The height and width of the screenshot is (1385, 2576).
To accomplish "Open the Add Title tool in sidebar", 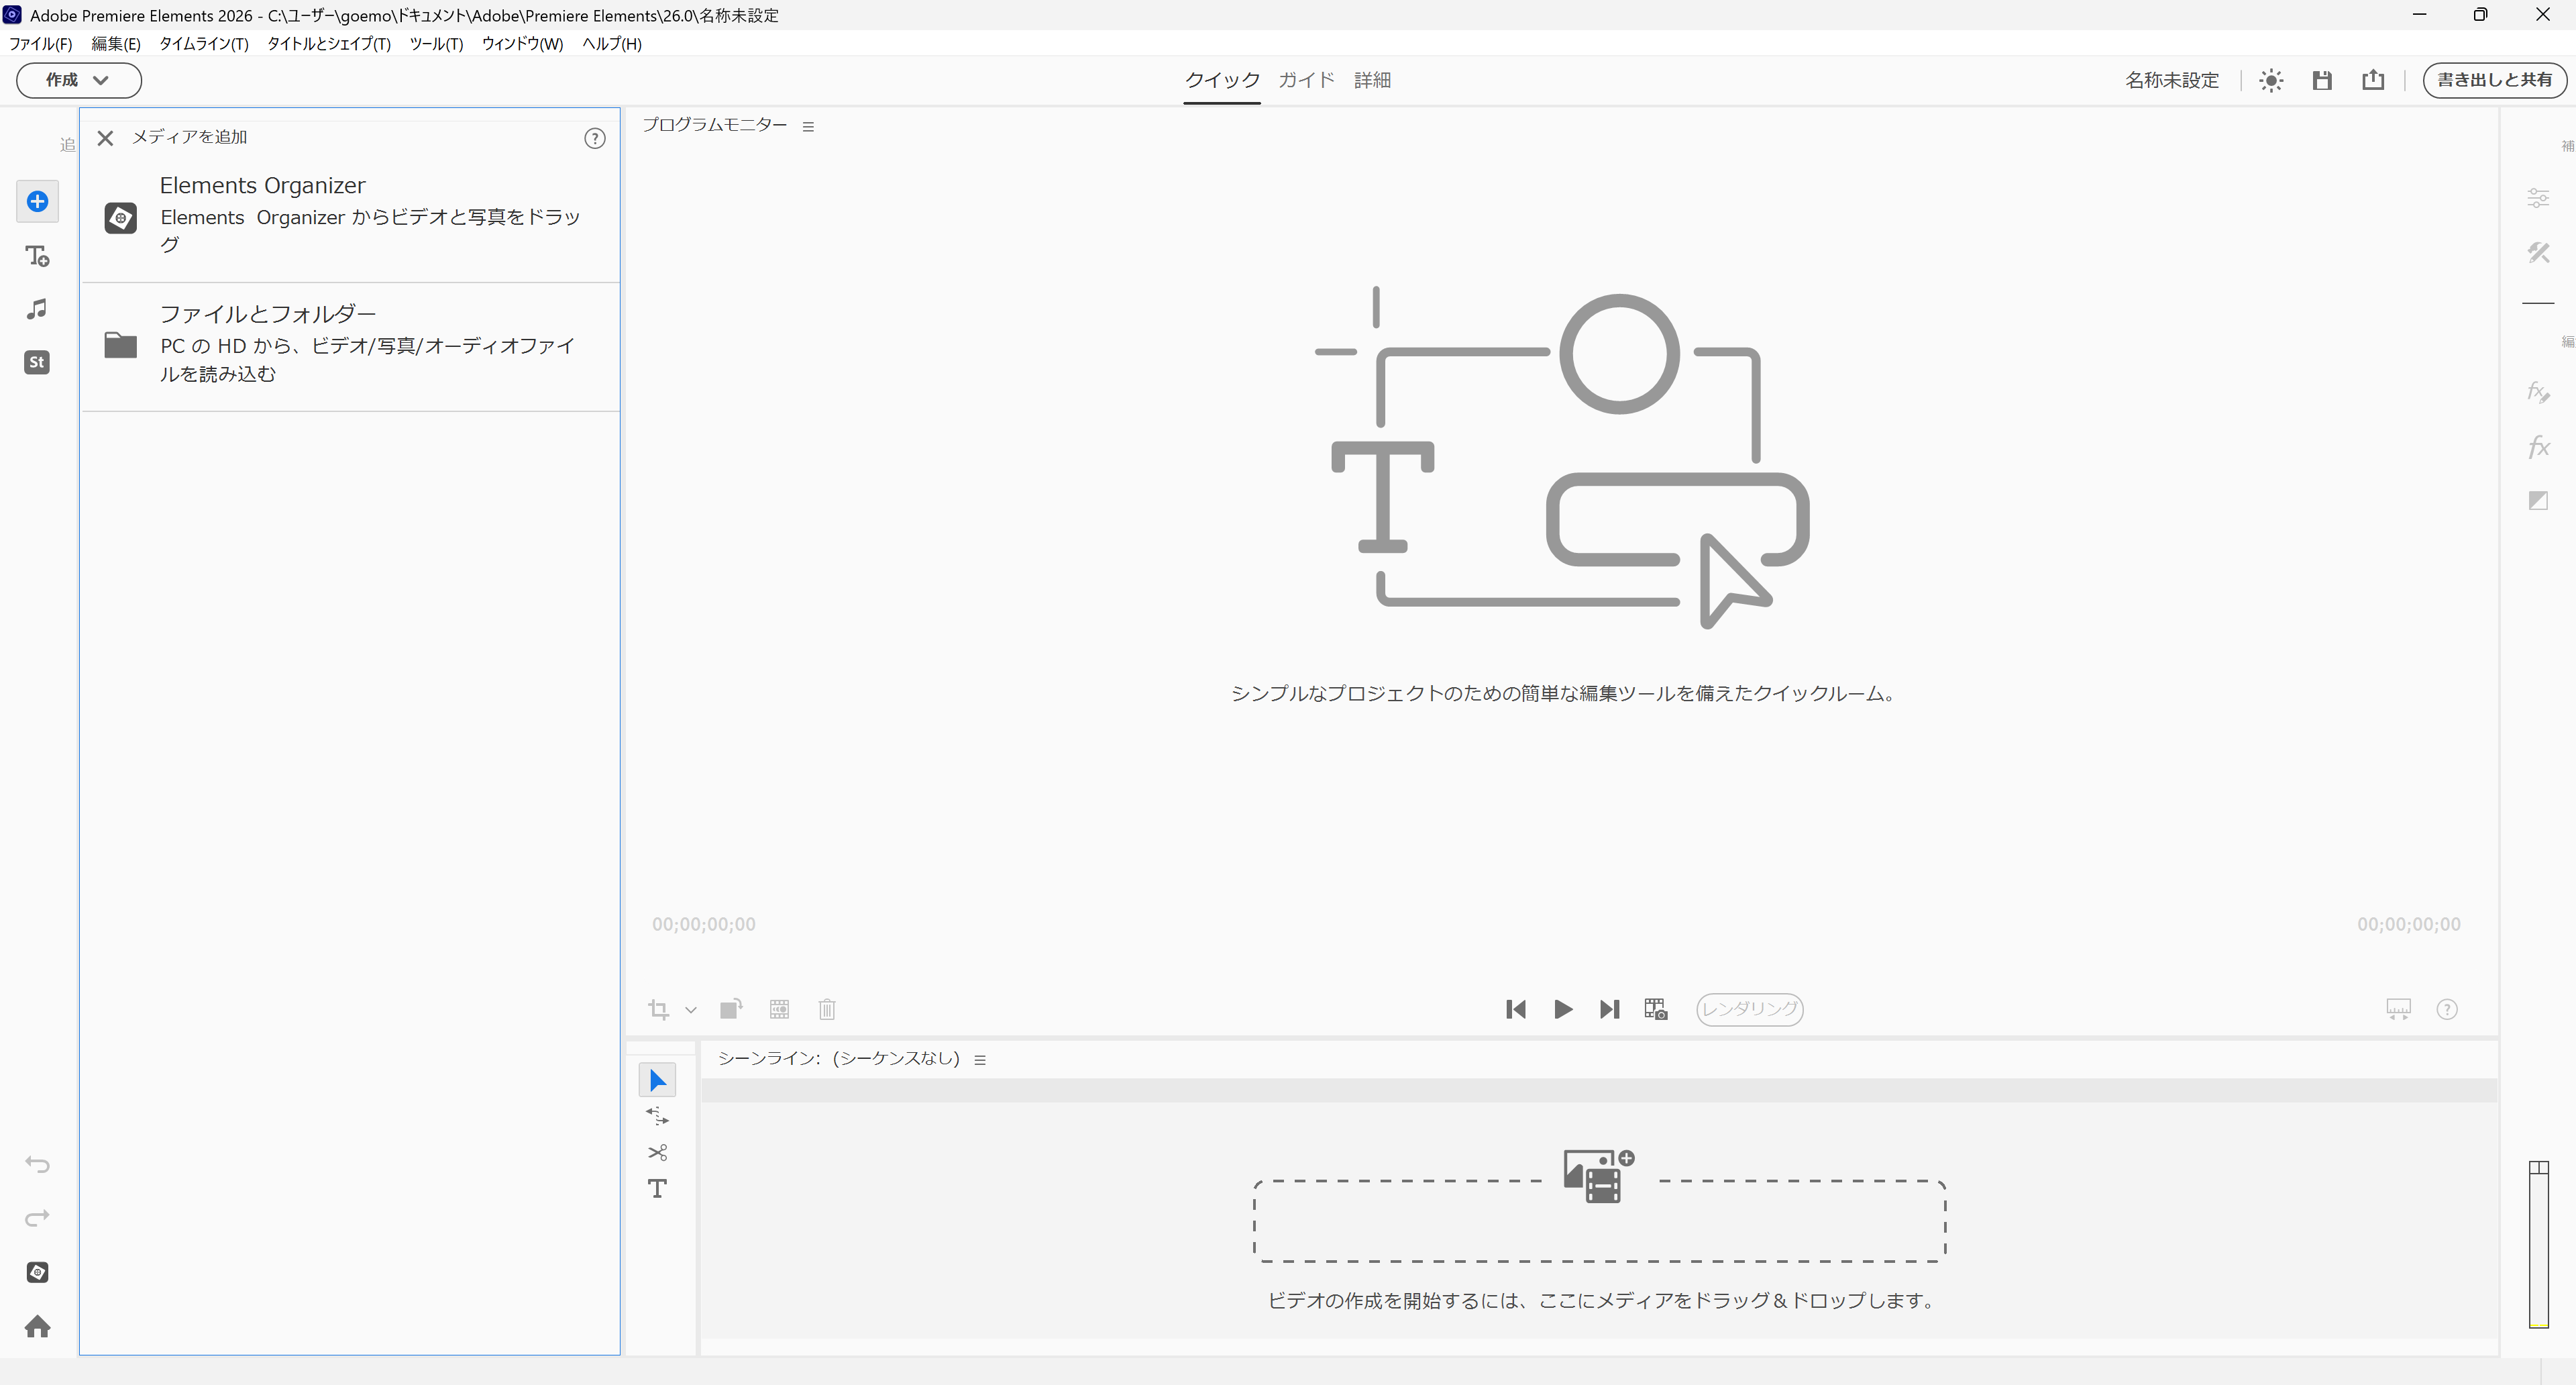I will [37, 256].
